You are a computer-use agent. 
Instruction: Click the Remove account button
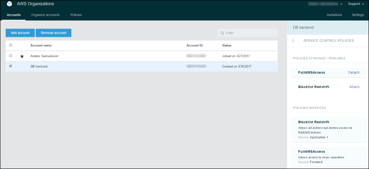coord(53,33)
